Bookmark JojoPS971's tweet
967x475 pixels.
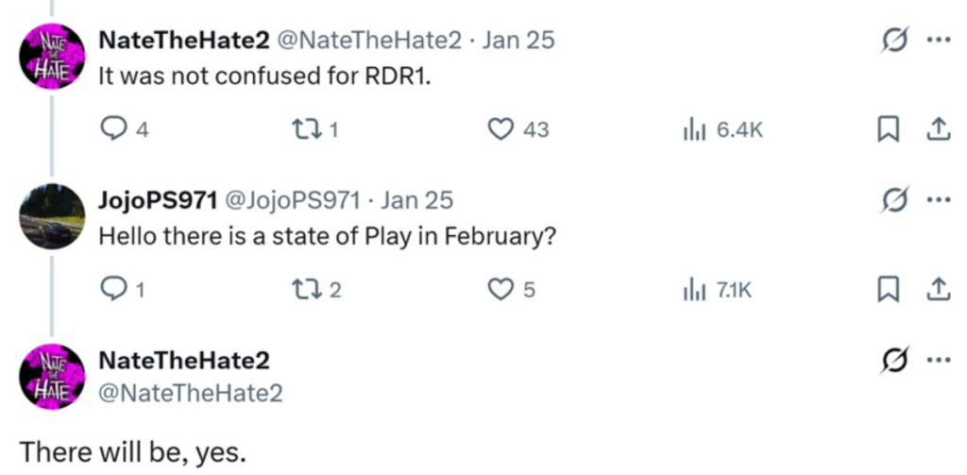click(x=888, y=291)
